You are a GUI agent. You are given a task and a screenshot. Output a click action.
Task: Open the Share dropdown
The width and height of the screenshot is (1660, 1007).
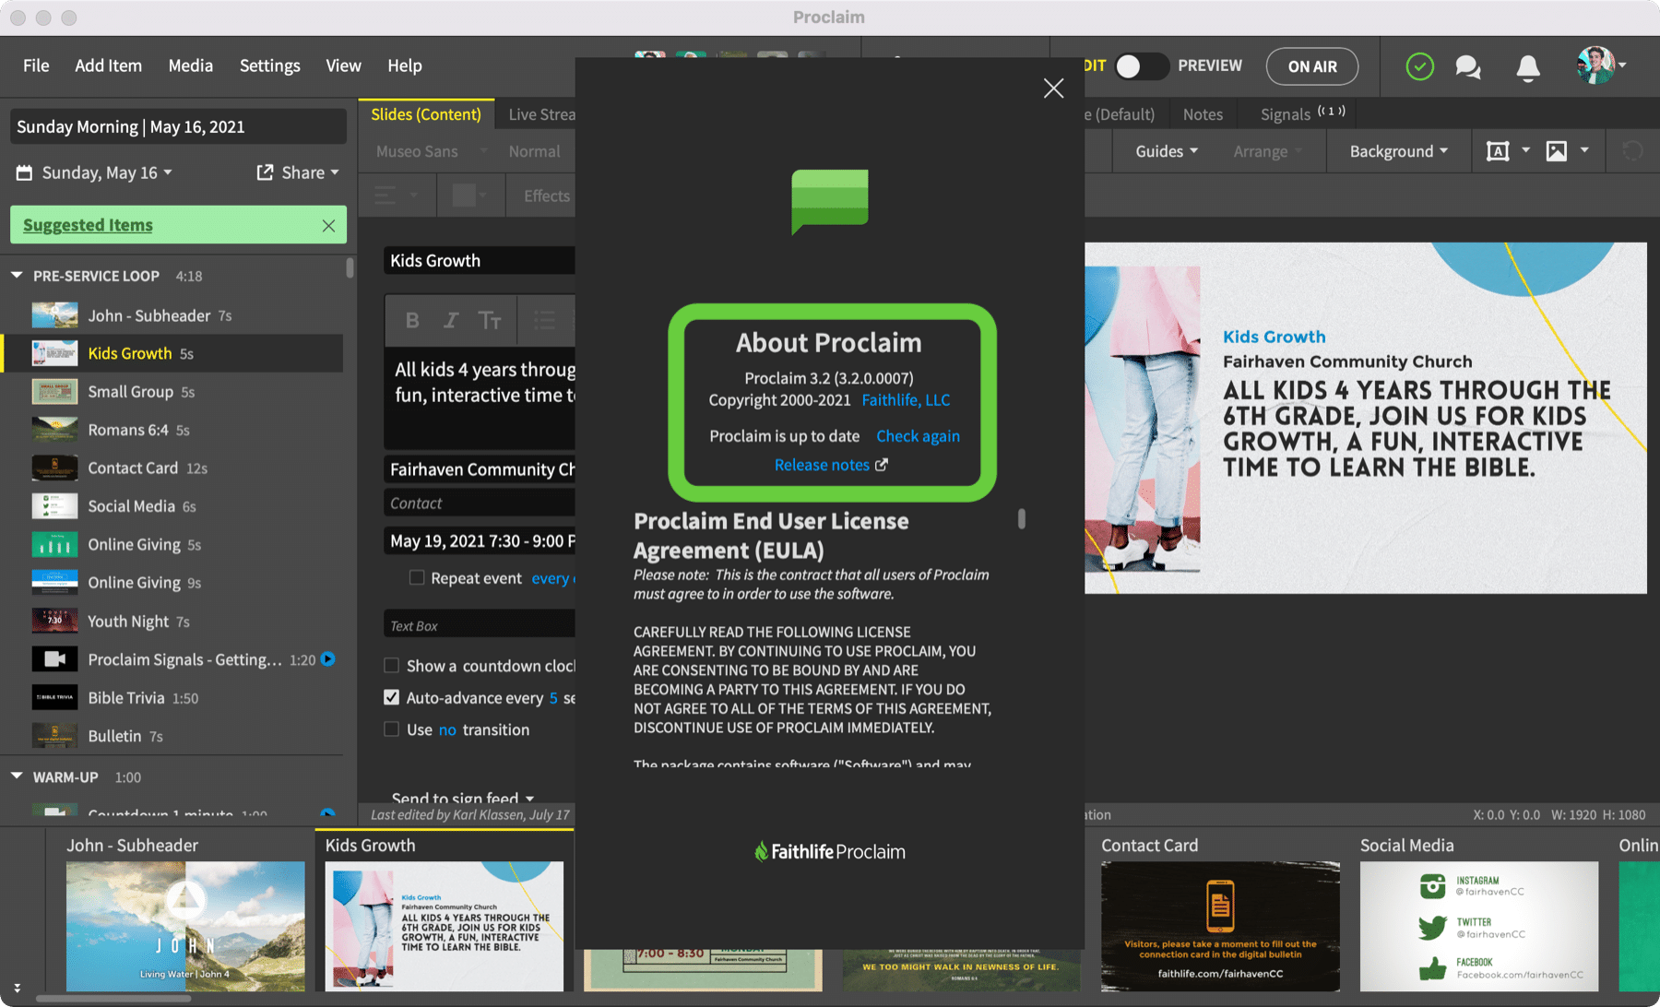pos(310,172)
